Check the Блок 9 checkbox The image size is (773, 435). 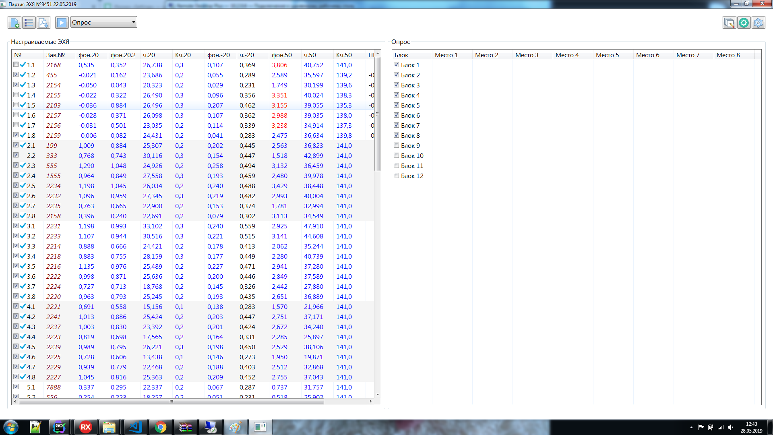[397, 145]
